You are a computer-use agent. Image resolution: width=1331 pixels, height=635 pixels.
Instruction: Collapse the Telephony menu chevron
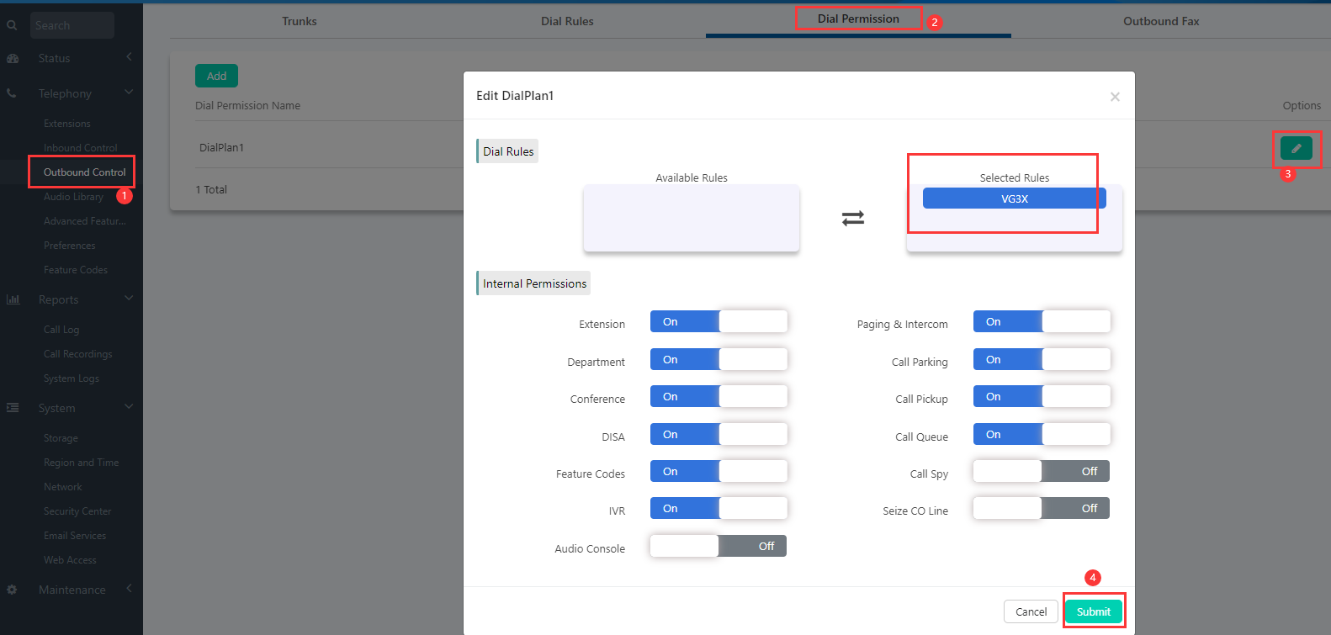coord(129,92)
